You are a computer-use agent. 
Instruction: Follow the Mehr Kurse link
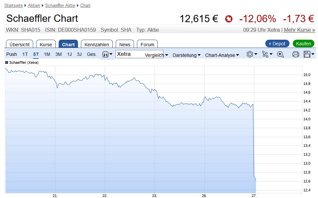299,30
